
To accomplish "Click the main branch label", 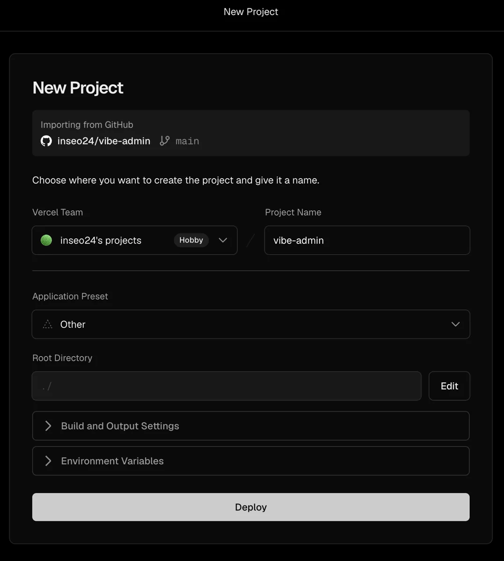I will (187, 141).
